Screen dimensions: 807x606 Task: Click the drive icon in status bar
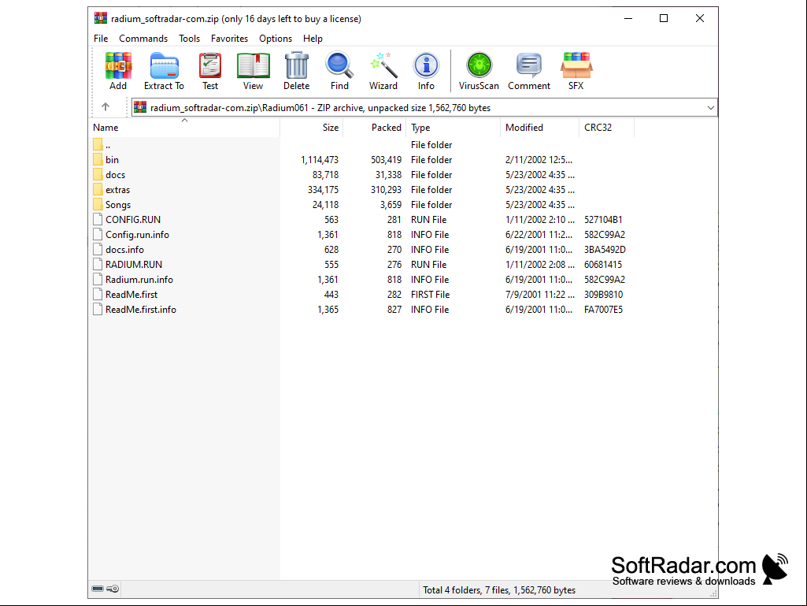(98, 589)
